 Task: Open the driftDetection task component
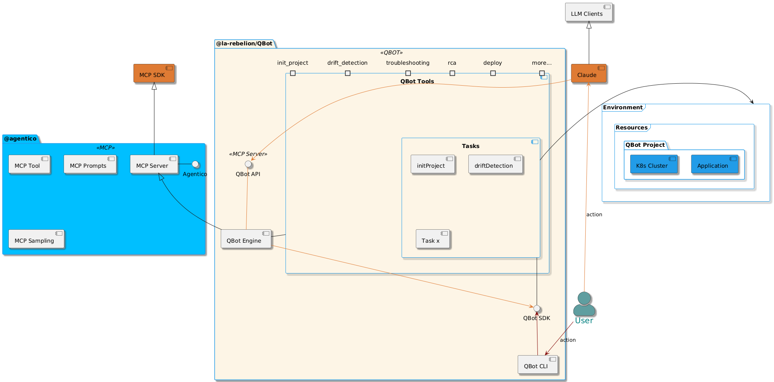[496, 165]
